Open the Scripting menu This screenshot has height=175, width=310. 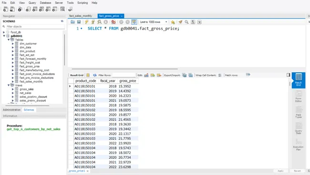point(83,3)
